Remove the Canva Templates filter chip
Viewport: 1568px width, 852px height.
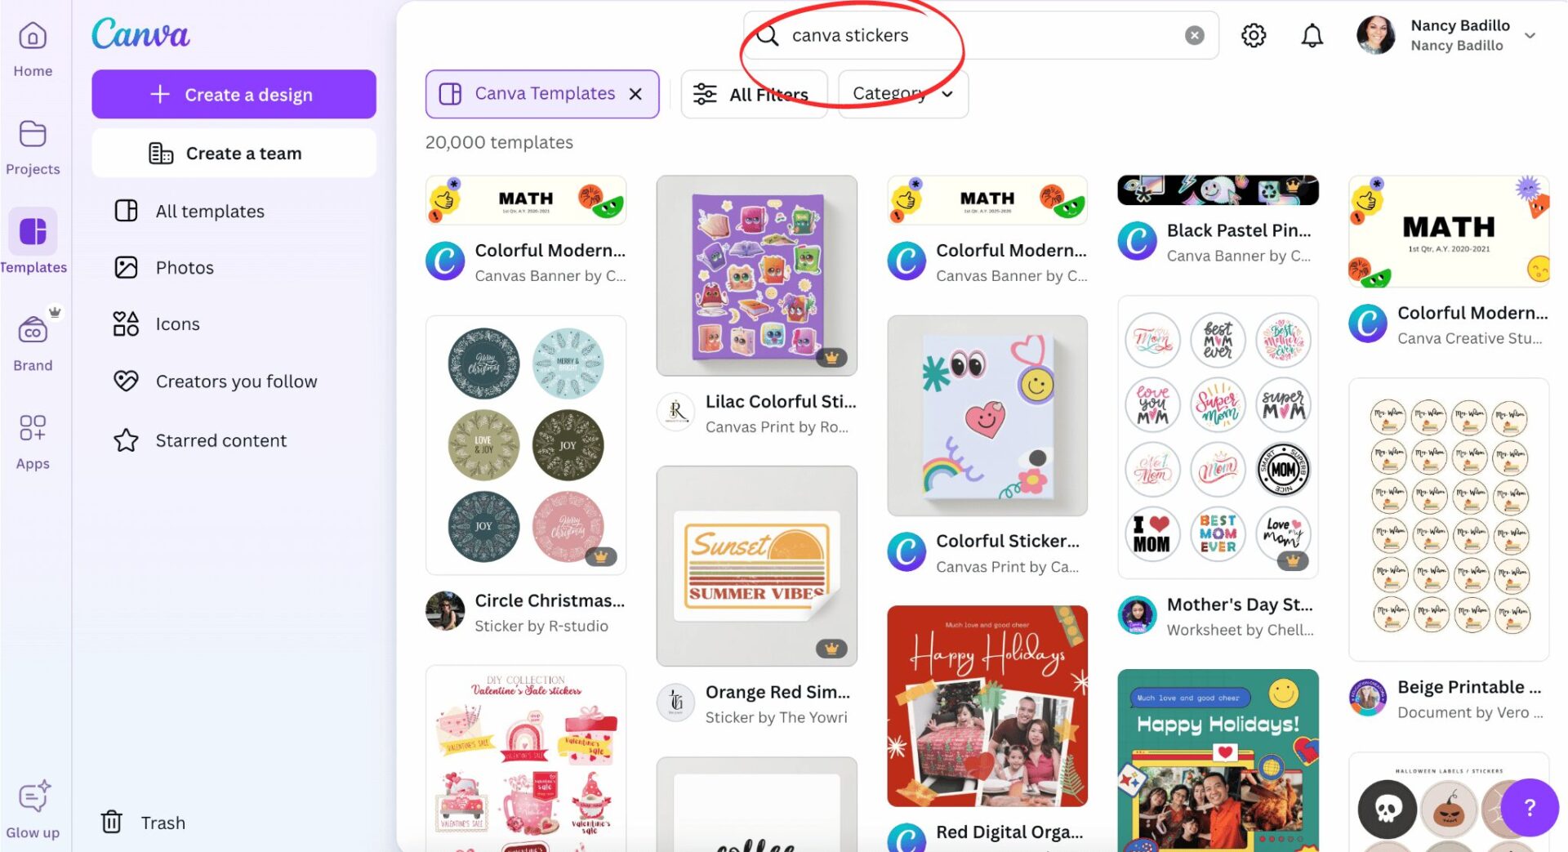click(635, 94)
